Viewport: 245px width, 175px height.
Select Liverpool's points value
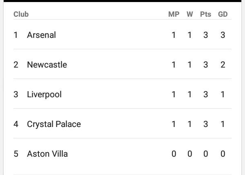(205, 94)
